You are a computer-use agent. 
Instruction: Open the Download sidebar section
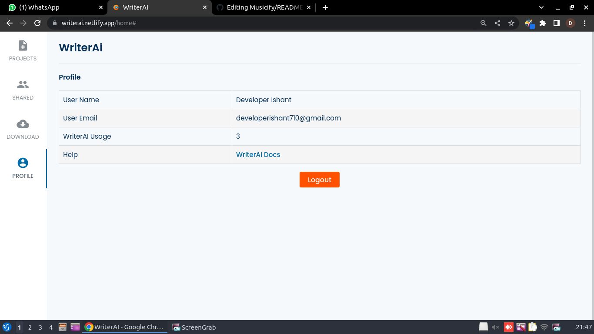23,129
